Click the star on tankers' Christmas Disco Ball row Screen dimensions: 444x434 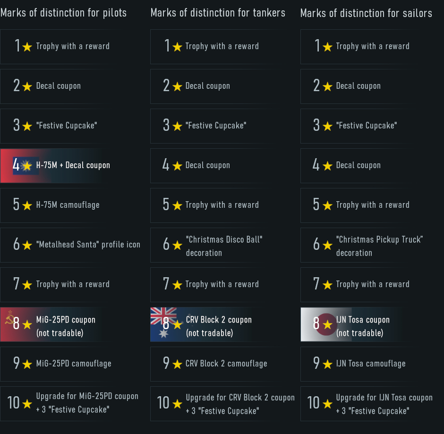point(177,245)
